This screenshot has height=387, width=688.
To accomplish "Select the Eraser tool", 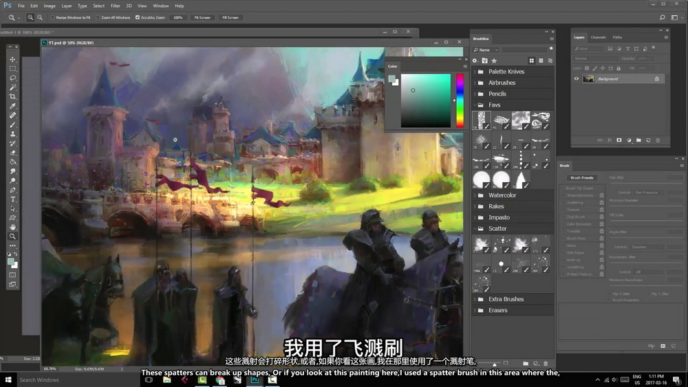I will click(x=12, y=153).
